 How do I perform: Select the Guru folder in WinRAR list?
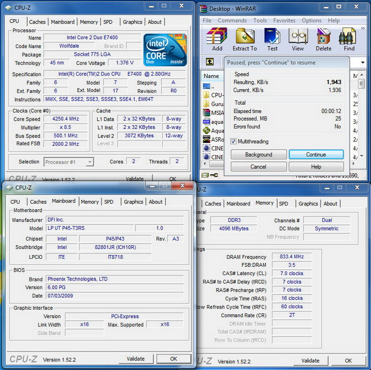point(213,104)
